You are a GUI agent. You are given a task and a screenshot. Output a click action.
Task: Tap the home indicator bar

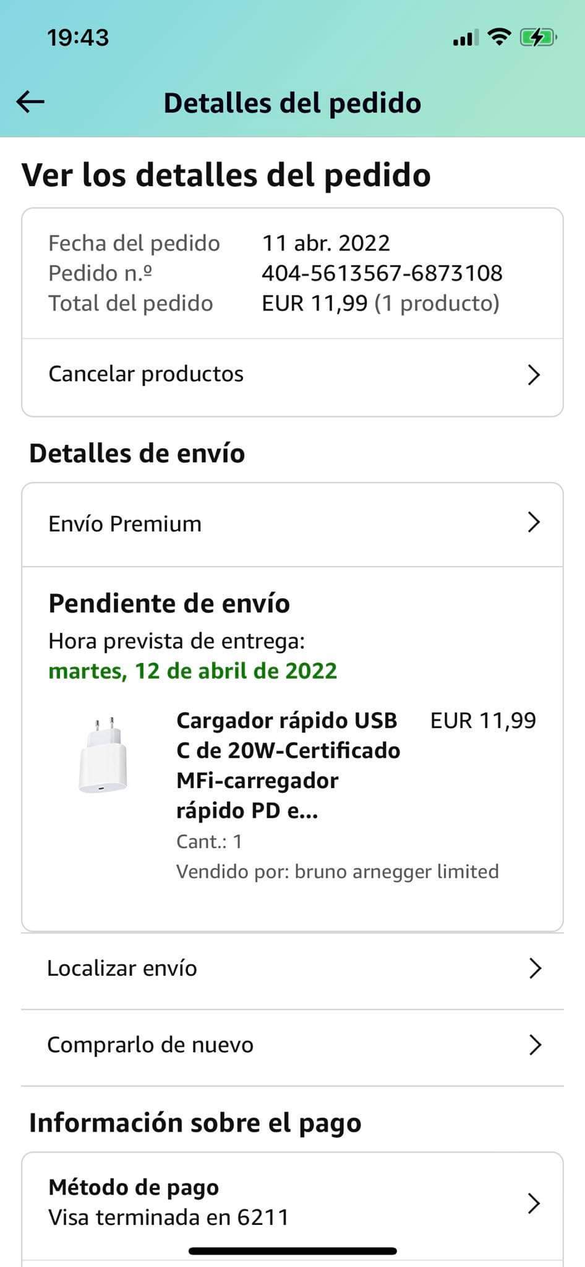point(292,1251)
